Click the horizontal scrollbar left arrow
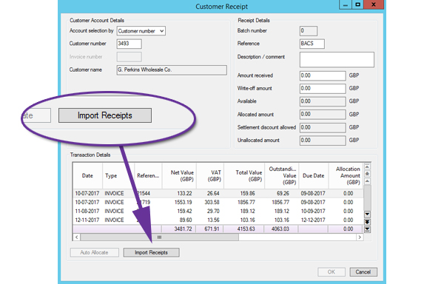Screen dimensions: 444x284 (76, 237)
